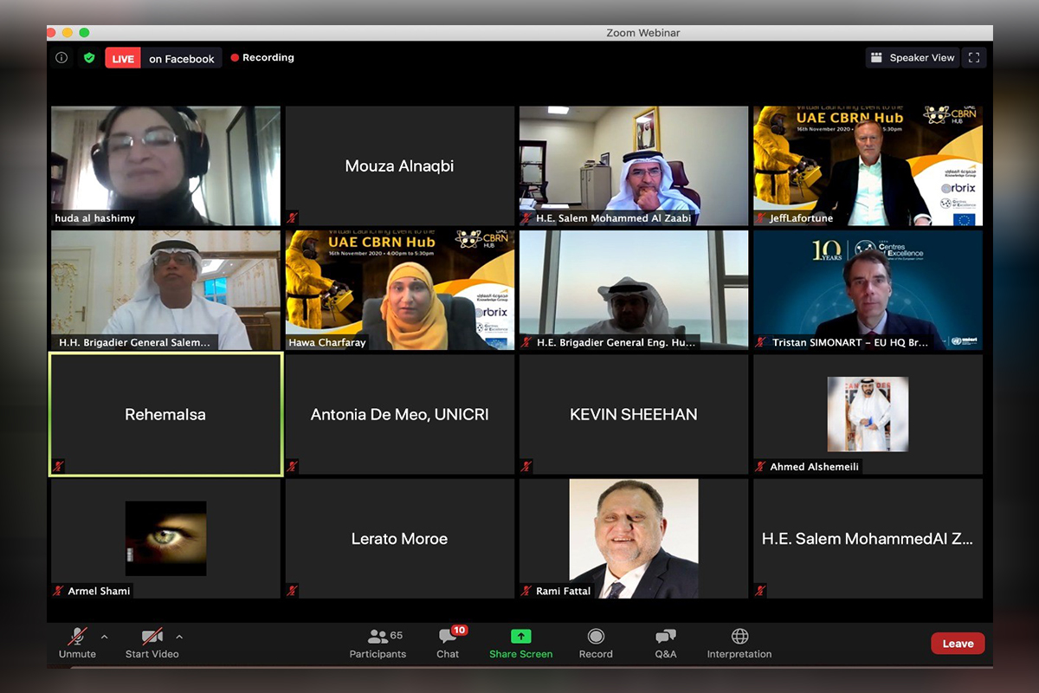Click the huda al hashimy name label
The width and height of the screenshot is (1039, 693).
(x=95, y=218)
